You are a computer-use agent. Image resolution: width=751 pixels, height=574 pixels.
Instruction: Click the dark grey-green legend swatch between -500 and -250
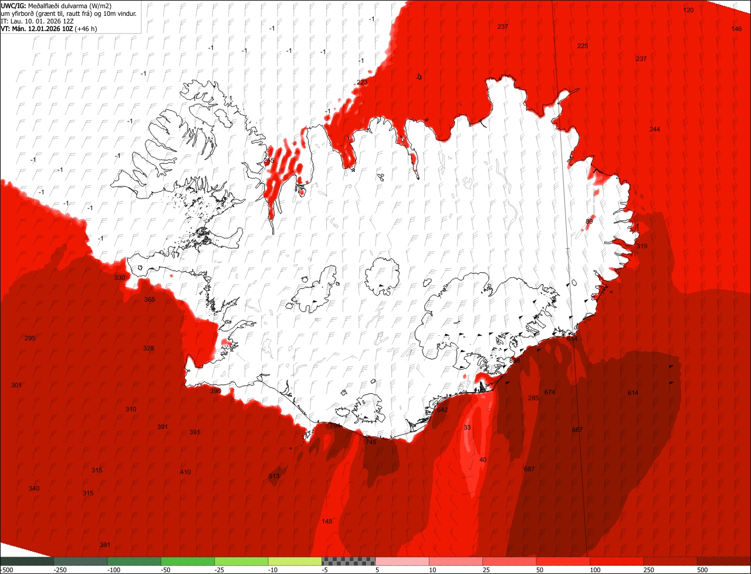[x=27, y=561]
